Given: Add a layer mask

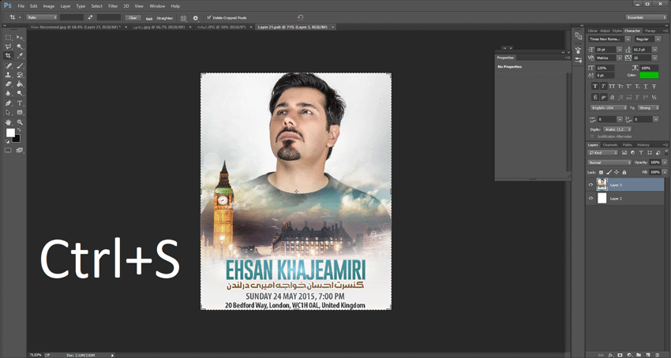Looking at the screenshot, I should pos(620,355).
